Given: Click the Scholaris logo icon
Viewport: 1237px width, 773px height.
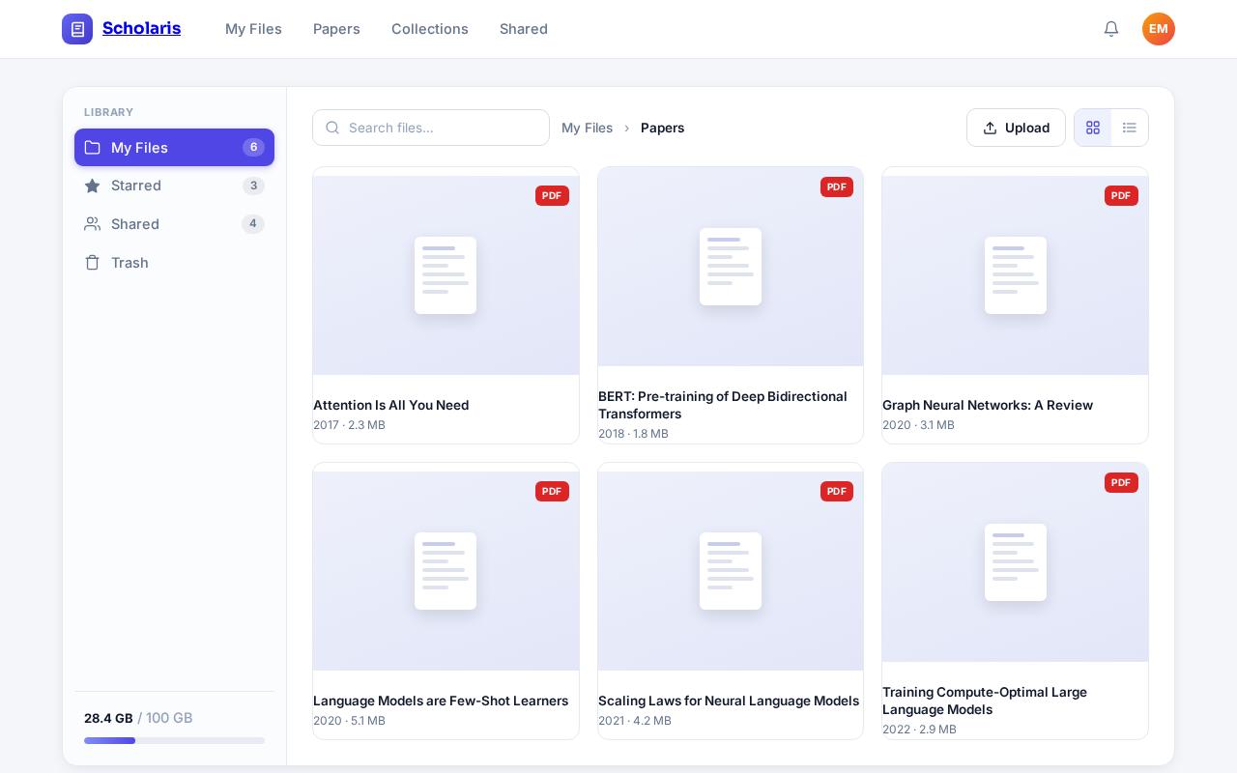Looking at the screenshot, I should click(77, 29).
